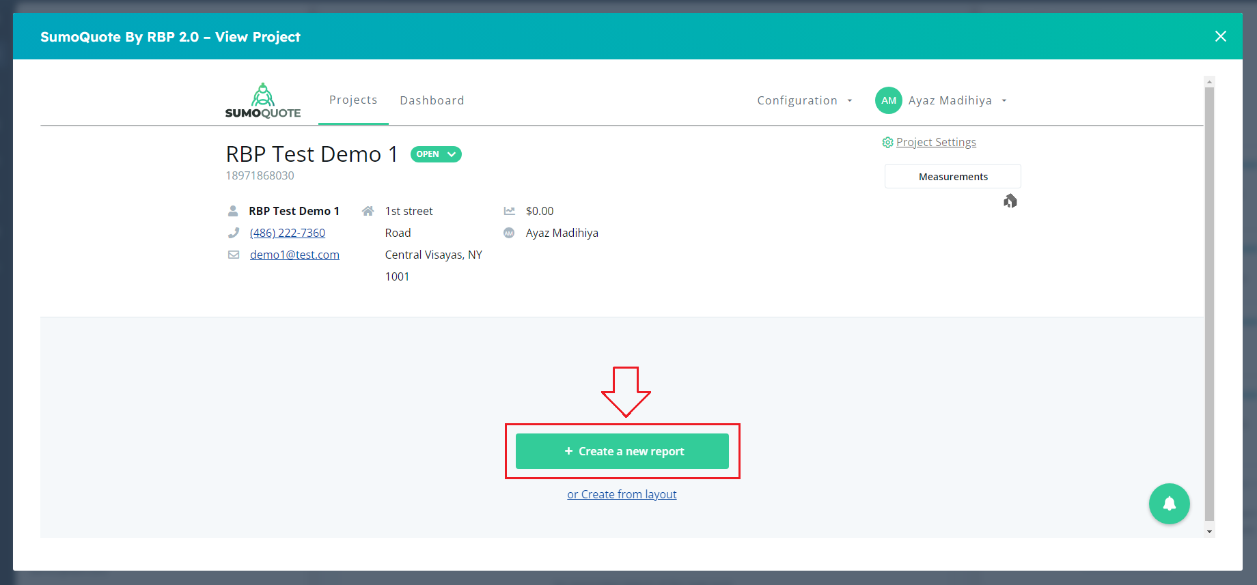1257x585 pixels.
Task: Click the SumoQuote logo
Action: pyautogui.click(x=263, y=100)
